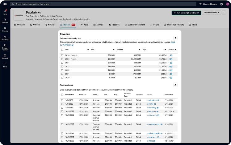Open the Home sidebar icon
This screenshot has height=145, width=231.
click(x=5, y=12)
